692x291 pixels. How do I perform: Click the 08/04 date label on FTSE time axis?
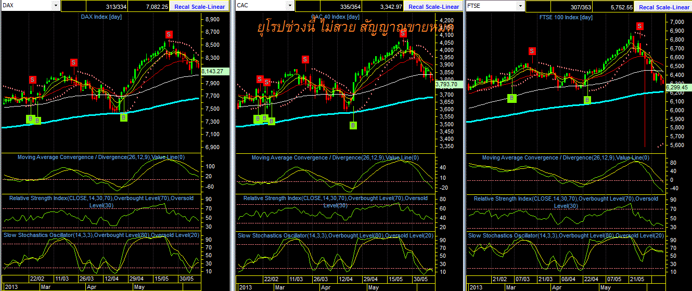pyautogui.click(x=568, y=279)
